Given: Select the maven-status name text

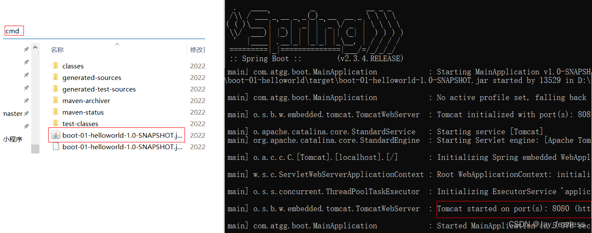Looking at the screenshot, I should [83, 112].
